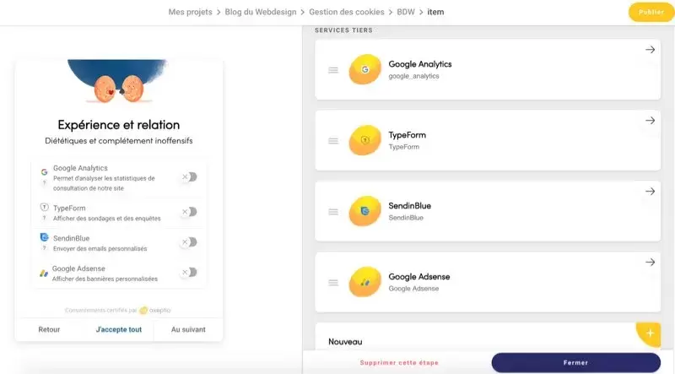Toggle SendinBlue consent switch
The height and width of the screenshot is (374, 675).
188,242
